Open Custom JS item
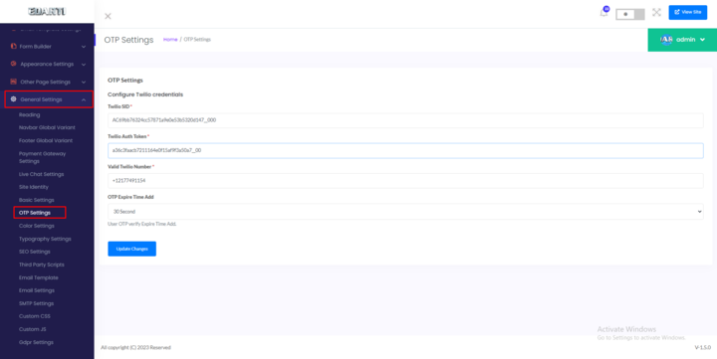717x359 pixels. tap(33, 329)
